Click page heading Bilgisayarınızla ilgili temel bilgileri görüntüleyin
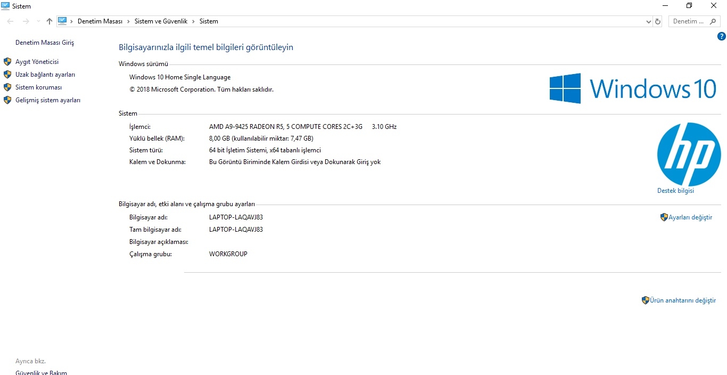 click(206, 47)
